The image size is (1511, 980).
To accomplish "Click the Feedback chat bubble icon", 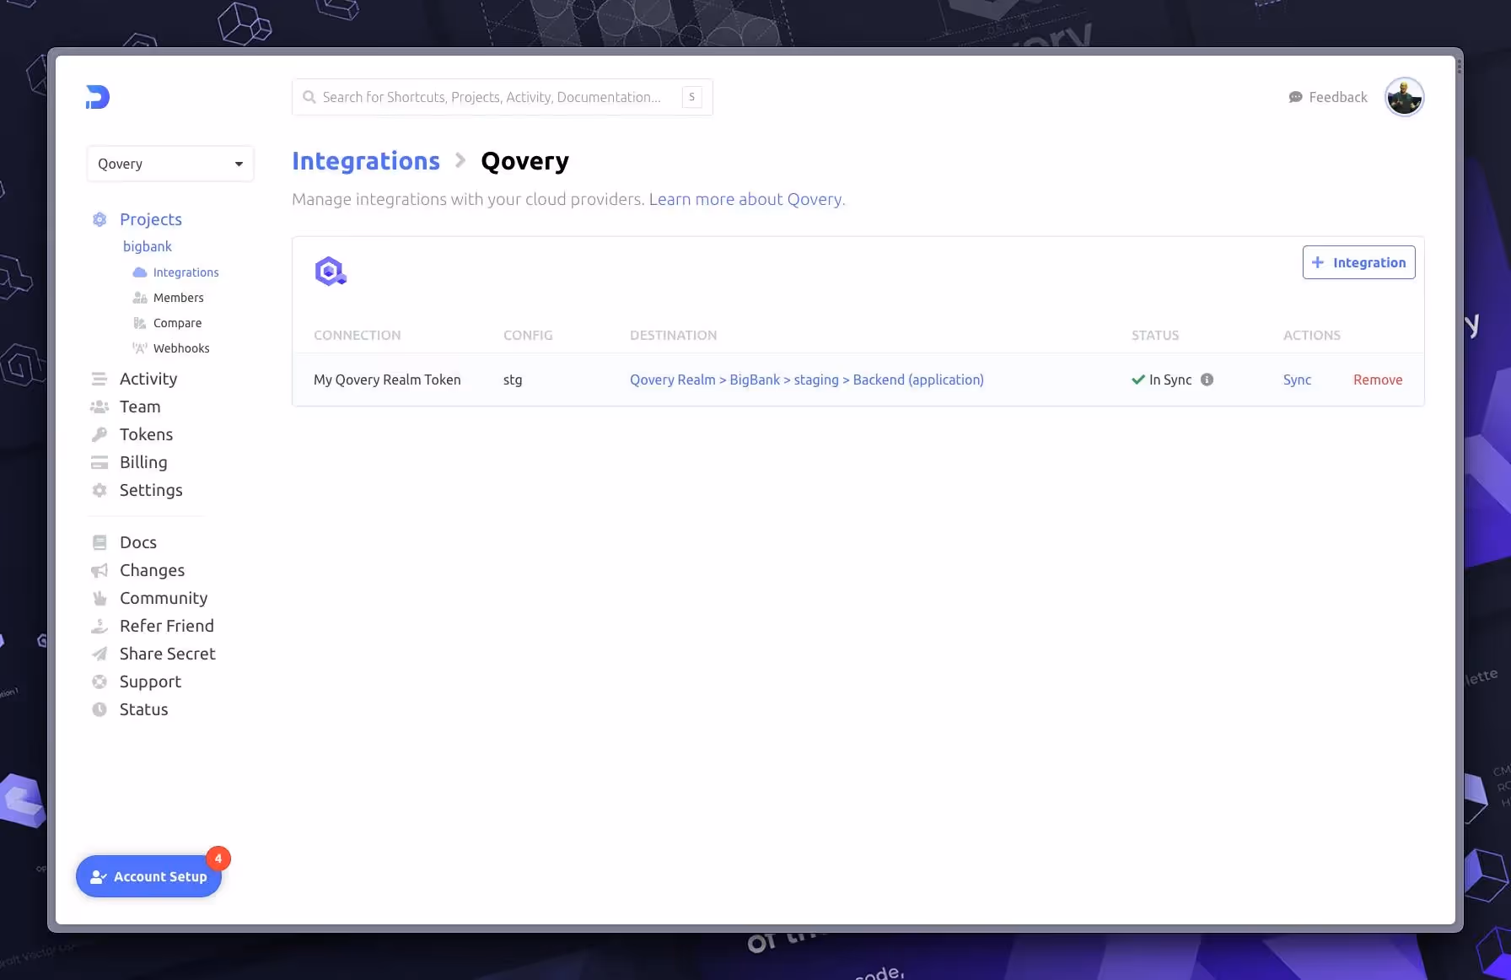I will [1296, 97].
